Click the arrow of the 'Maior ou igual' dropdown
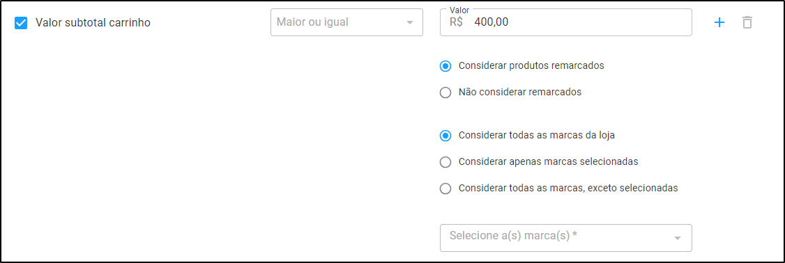Image resolution: width=785 pixels, height=263 pixels. click(x=410, y=23)
